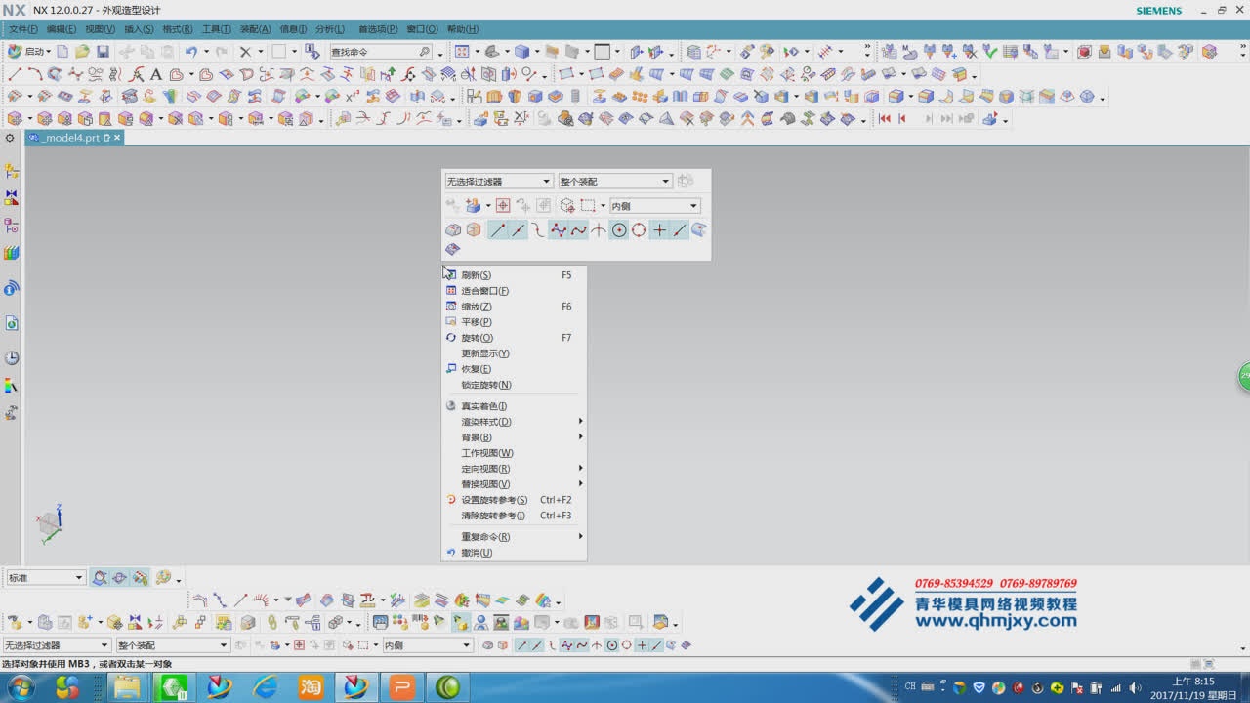The height and width of the screenshot is (703, 1250).
Task: Click the solid body cube icon in popup toolbar
Action: [474, 230]
